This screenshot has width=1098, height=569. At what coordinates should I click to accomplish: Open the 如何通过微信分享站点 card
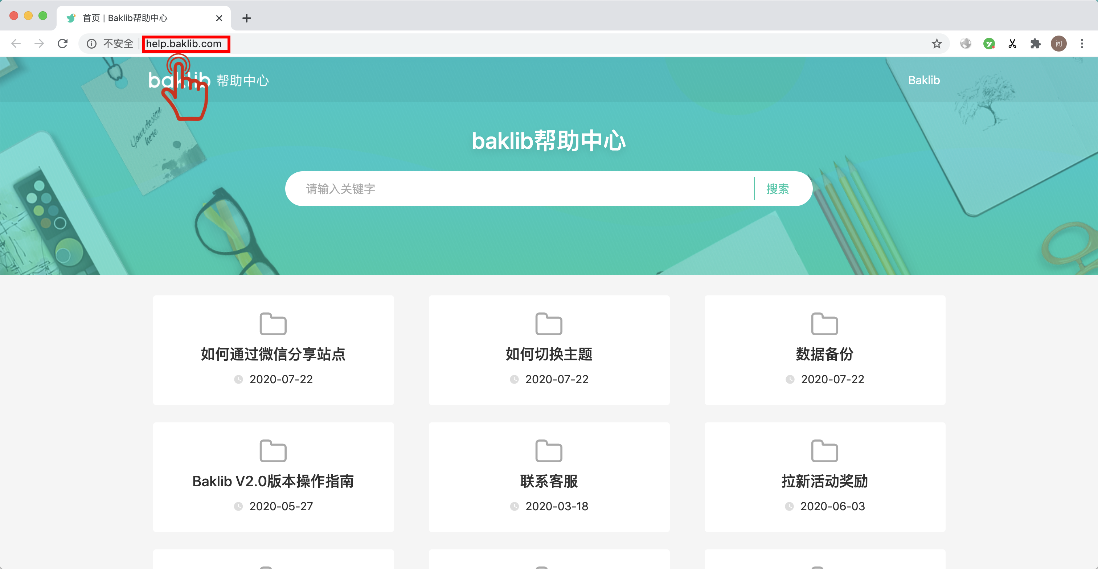273,350
